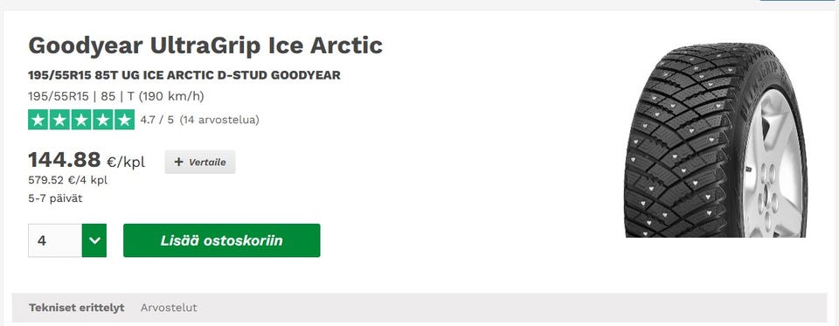Click the plus icon on Vertaile
Screen dimensions: 839x326
tap(178, 163)
